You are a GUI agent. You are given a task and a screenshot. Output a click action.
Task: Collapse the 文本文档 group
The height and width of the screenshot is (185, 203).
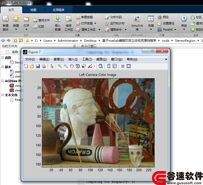pos(2,95)
